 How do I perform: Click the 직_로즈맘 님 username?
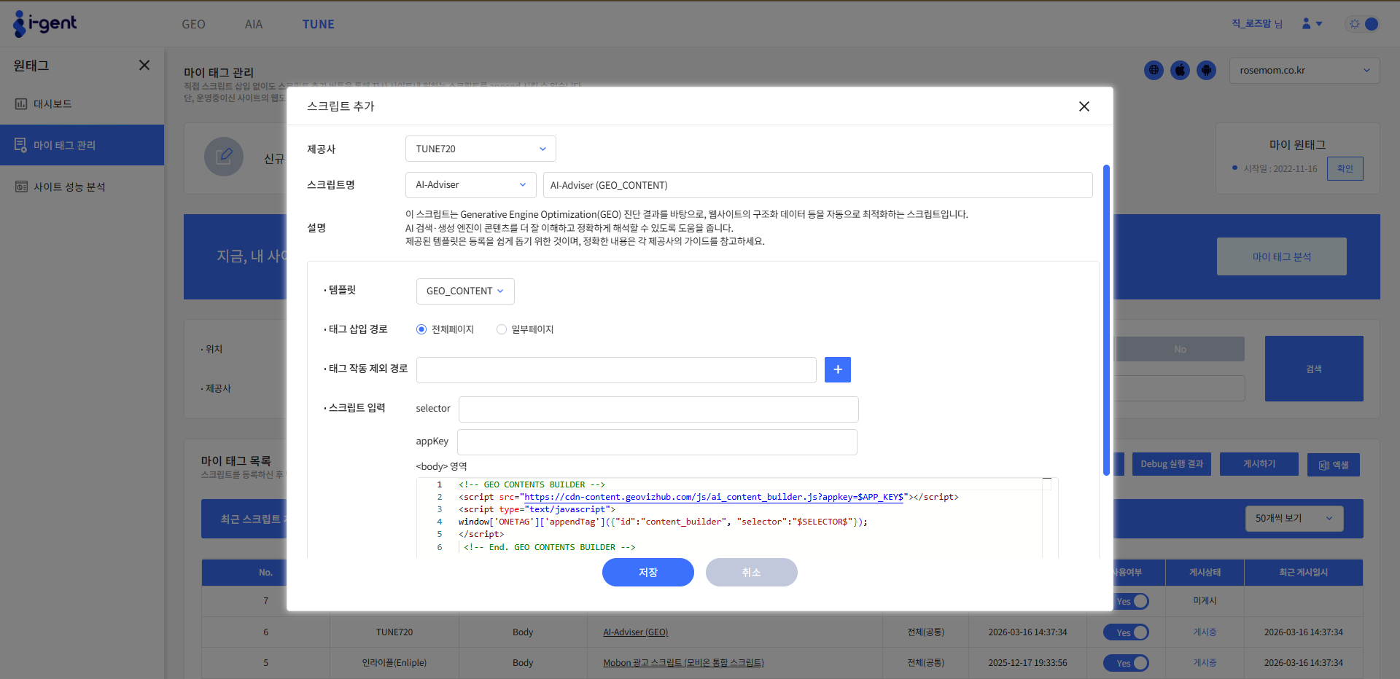(1257, 24)
